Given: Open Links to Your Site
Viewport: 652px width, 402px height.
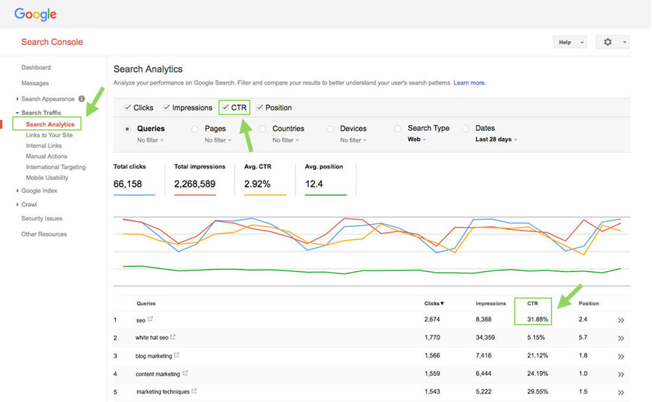Looking at the screenshot, I should click(49, 134).
